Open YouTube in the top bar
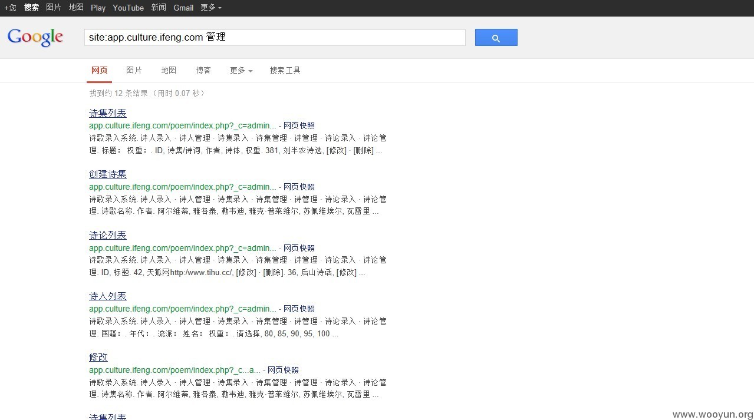754x420 pixels. pos(129,8)
